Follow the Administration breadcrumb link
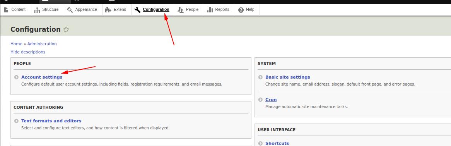This screenshot has height=146, width=451. pyautogui.click(x=42, y=44)
